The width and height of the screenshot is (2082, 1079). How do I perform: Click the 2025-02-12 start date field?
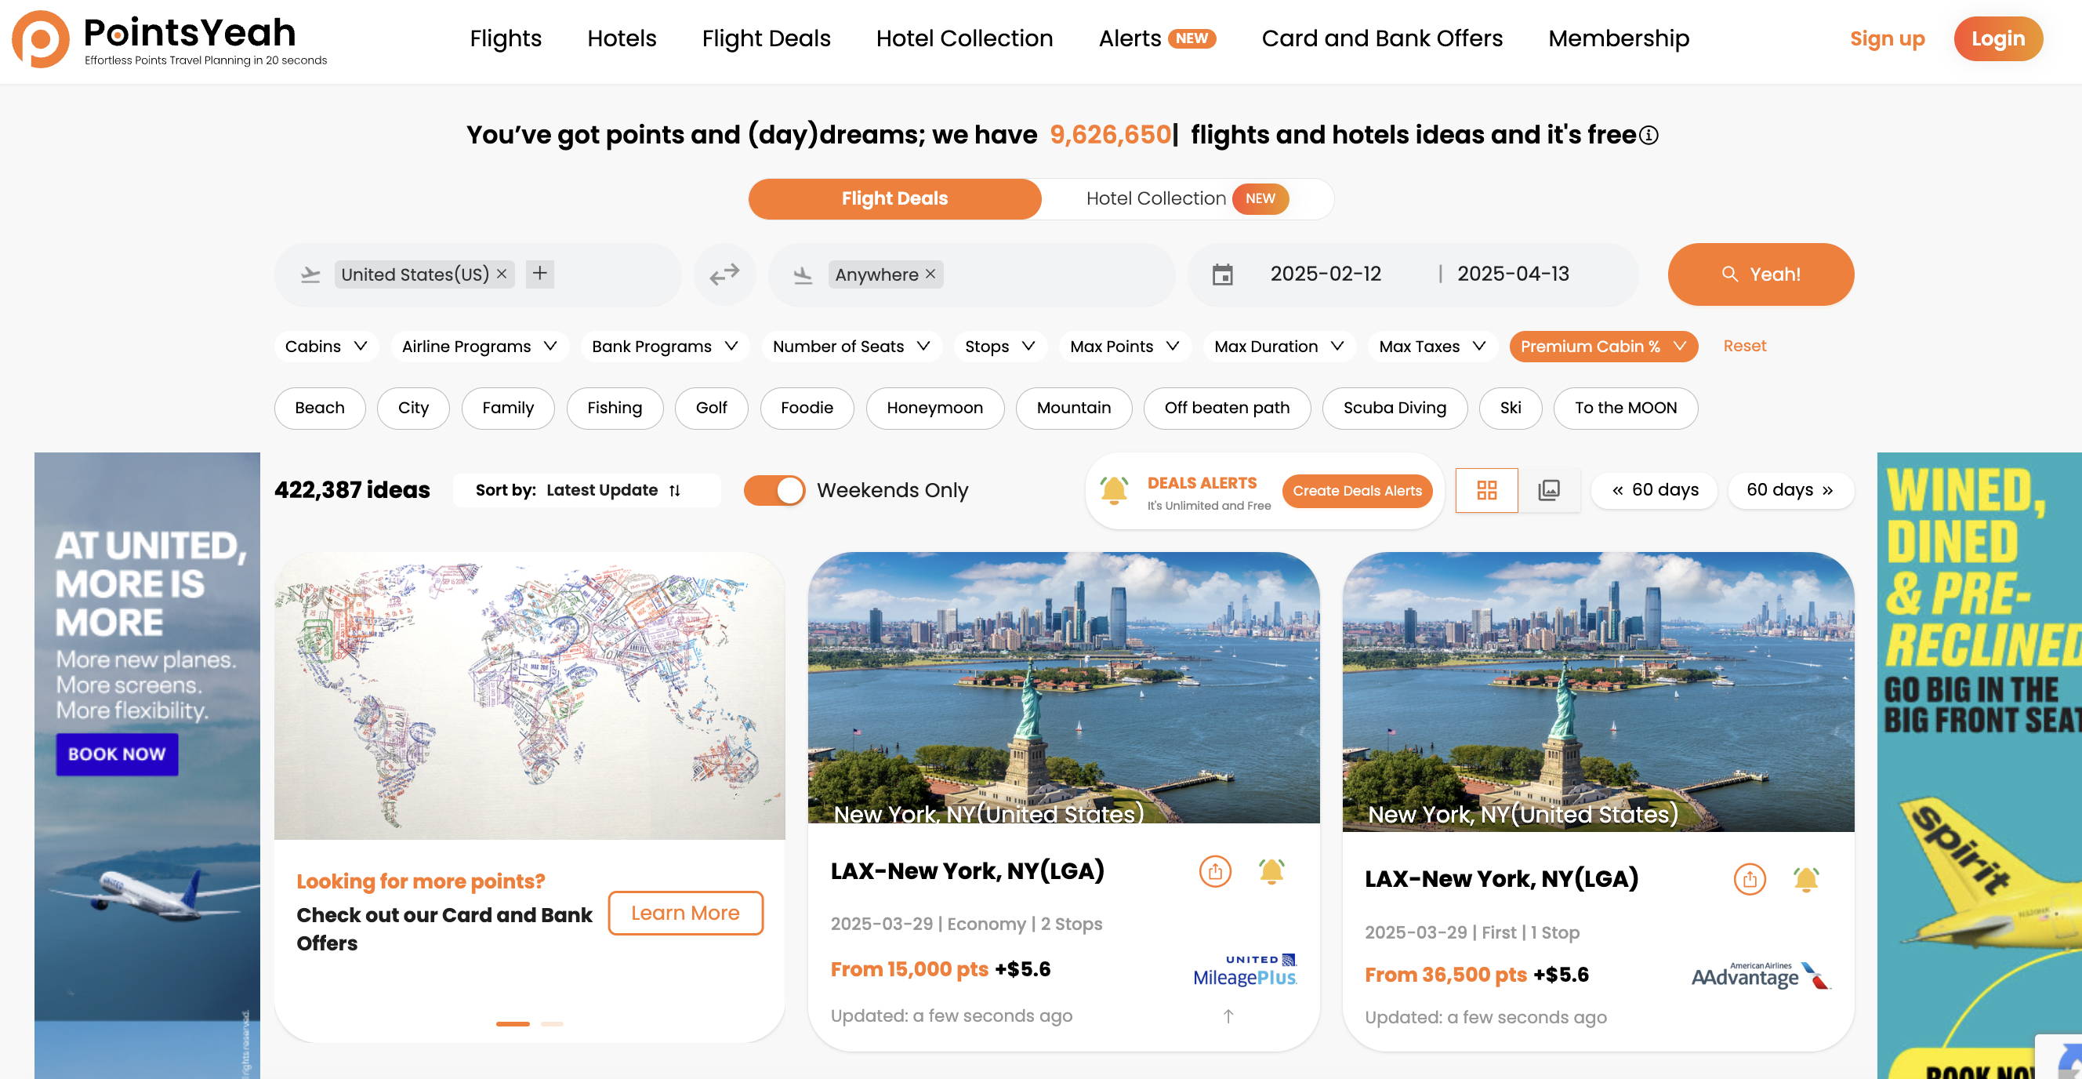tap(1326, 274)
